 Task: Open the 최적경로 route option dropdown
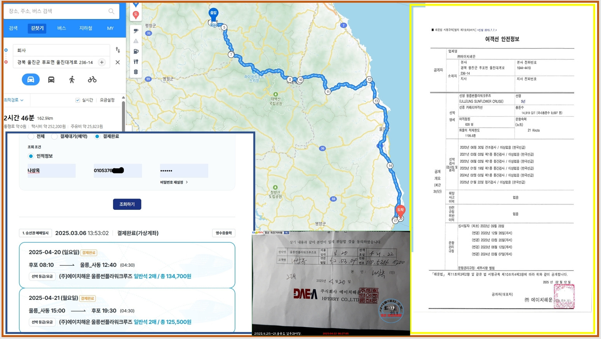pos(14,100)
